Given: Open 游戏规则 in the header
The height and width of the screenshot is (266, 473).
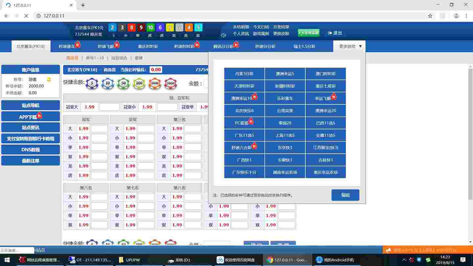Looking at the screenshot, I should point(261,33).
